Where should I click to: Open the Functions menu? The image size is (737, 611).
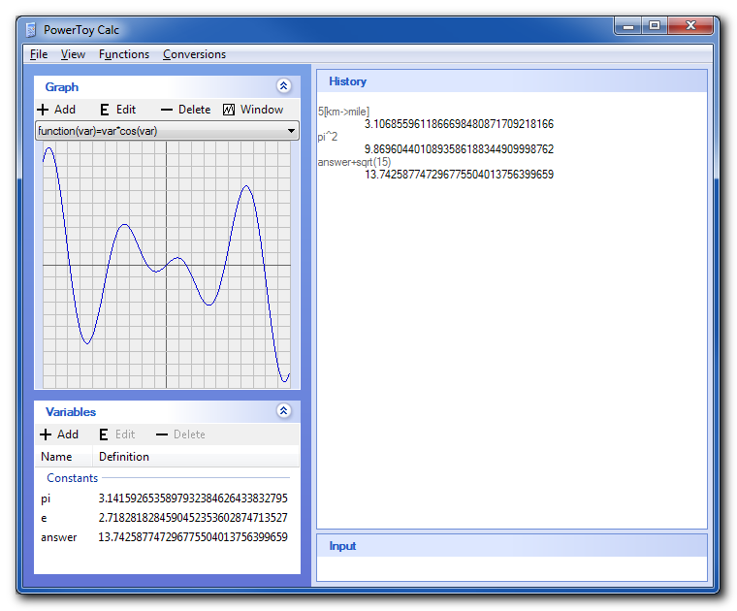click(124, 54)
